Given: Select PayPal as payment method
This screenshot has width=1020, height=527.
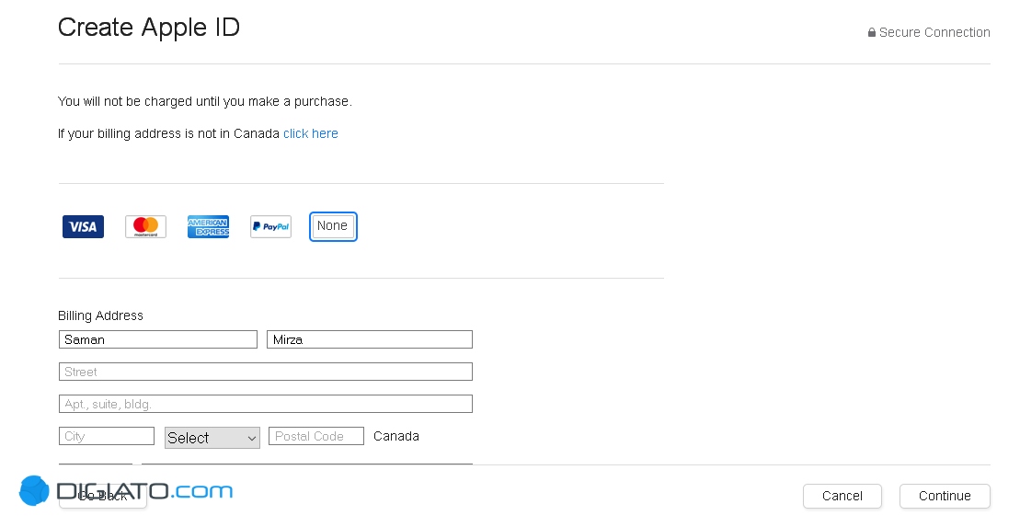Looking at the screenshot, I should tap(270, 226).
